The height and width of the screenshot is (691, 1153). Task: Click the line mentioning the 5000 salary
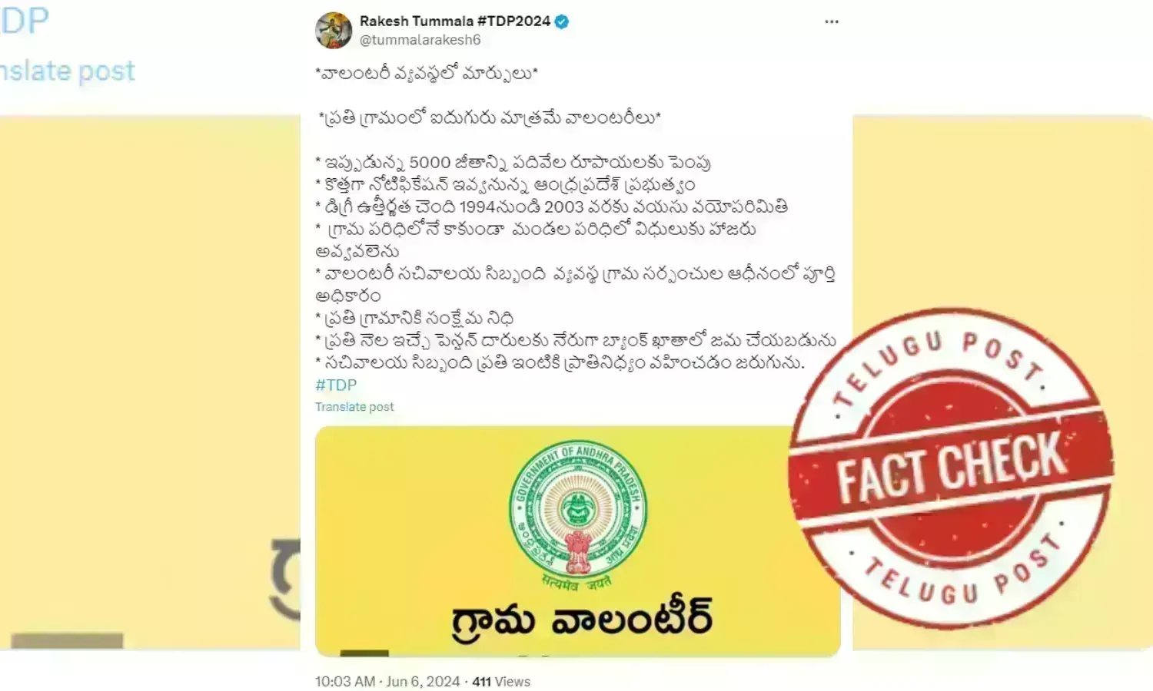click(513, 163)
